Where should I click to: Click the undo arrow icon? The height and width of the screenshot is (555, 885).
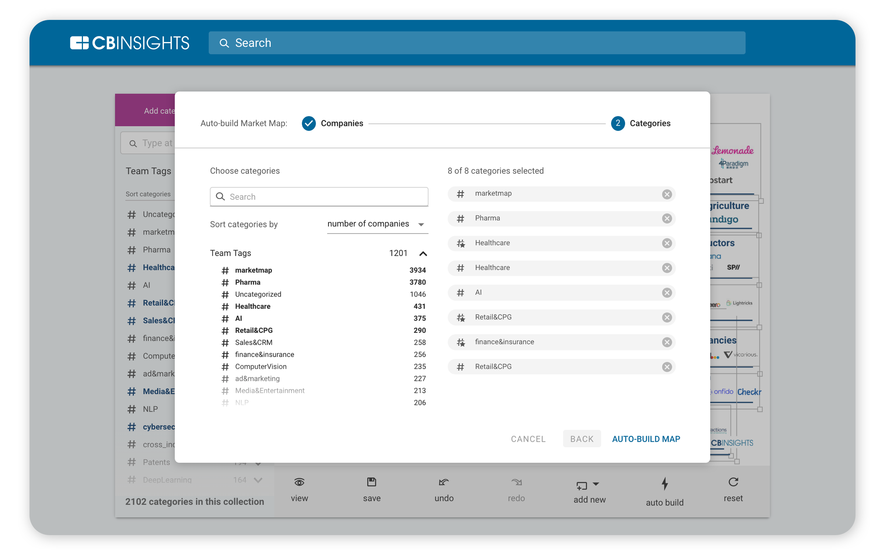point(444,482)
